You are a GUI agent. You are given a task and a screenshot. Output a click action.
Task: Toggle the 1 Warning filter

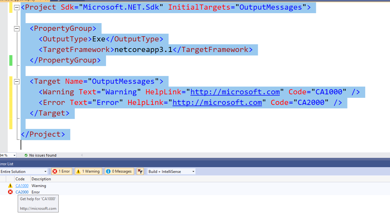point(88,171)
